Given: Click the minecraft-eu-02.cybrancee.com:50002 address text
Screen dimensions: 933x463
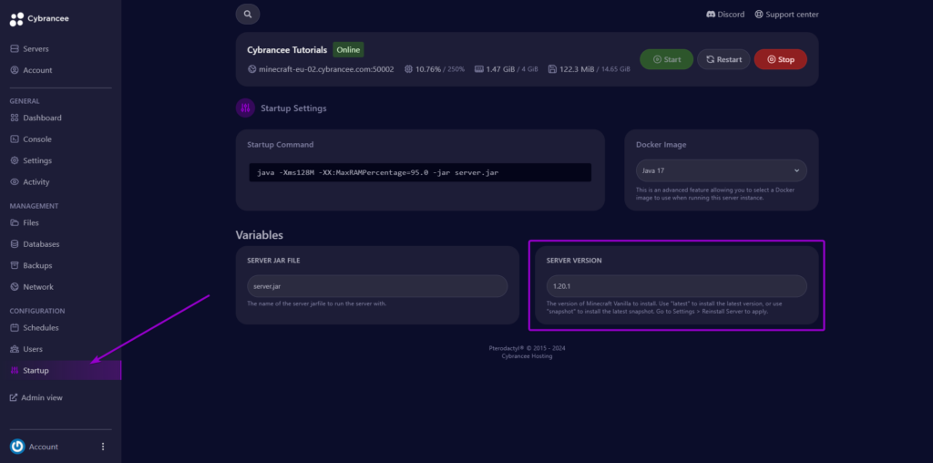Looking at the screenshot, I should pos(326,69).
